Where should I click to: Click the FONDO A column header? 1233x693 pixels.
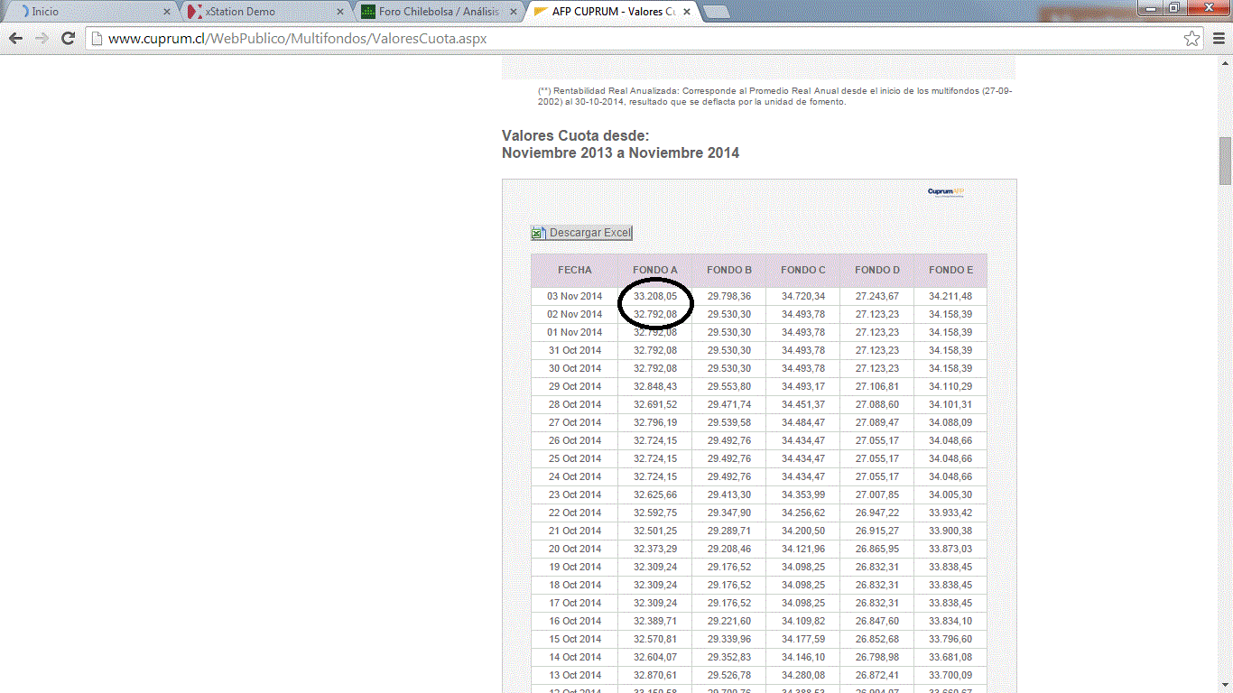pyautogui.click(x=655, y=270)
